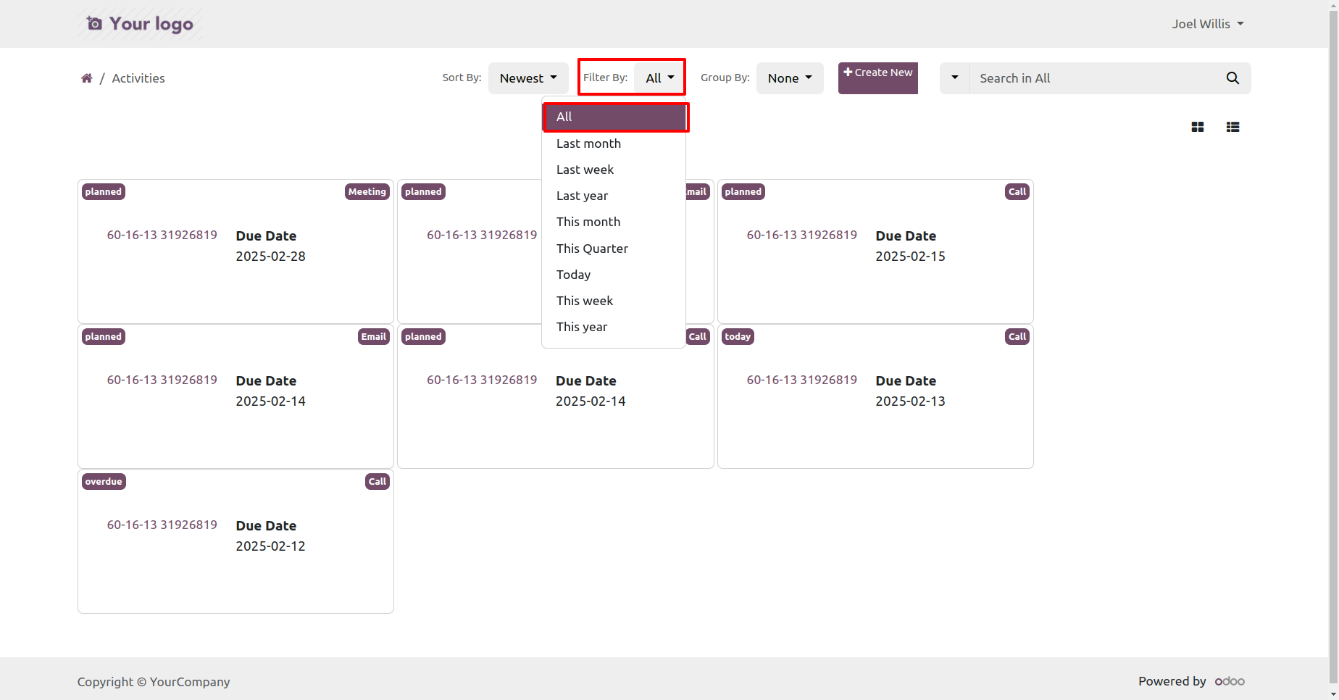Click the home icon in breadcrumb
1339x700 pixels.
tap(86, 78)
